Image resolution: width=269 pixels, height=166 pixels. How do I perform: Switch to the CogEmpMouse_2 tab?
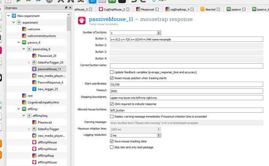(114, 9)
